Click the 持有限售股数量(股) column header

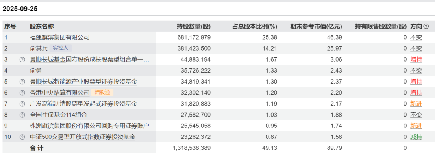[x=381, y=27]
